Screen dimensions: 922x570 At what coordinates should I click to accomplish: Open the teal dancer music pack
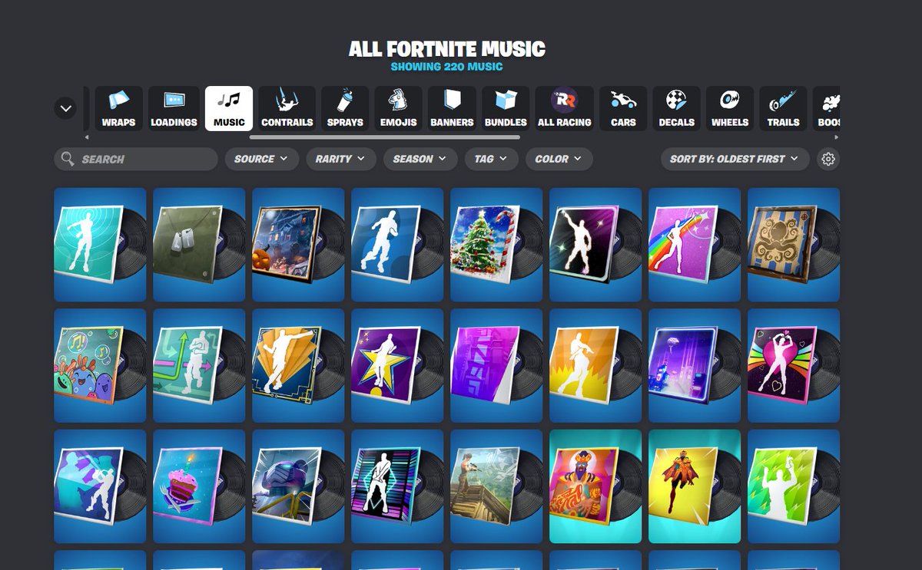pos(100,245)
